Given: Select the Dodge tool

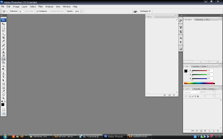Looking at the screenshot, I should pyautogui.click(x=3, y=69).
